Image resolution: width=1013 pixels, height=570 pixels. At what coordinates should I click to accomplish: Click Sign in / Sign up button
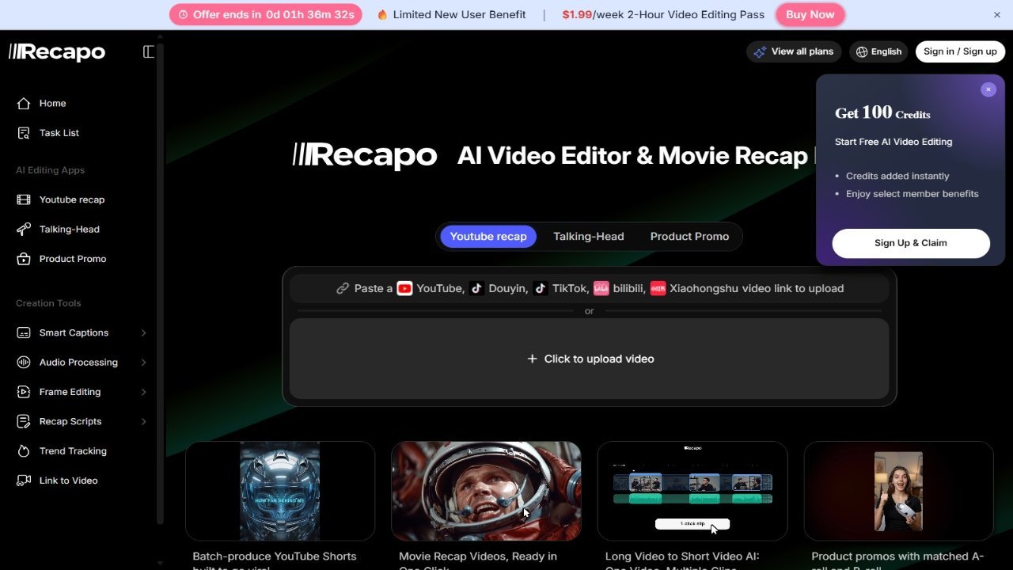pyautogui.click(x=960, y=51)
